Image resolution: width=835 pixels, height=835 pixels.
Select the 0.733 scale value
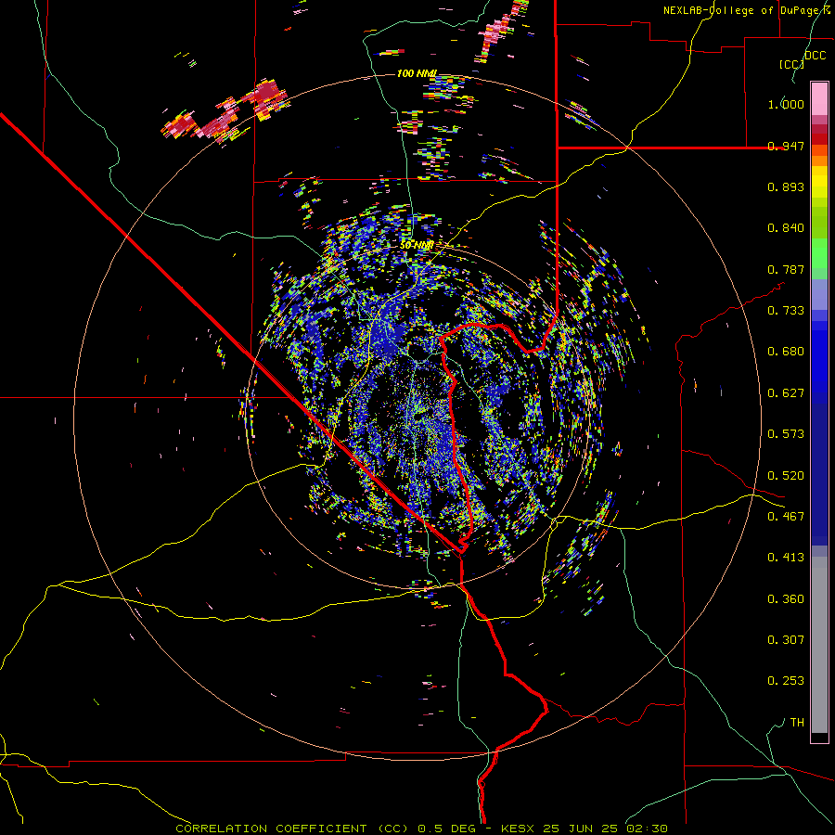click(x=786, y=311)
